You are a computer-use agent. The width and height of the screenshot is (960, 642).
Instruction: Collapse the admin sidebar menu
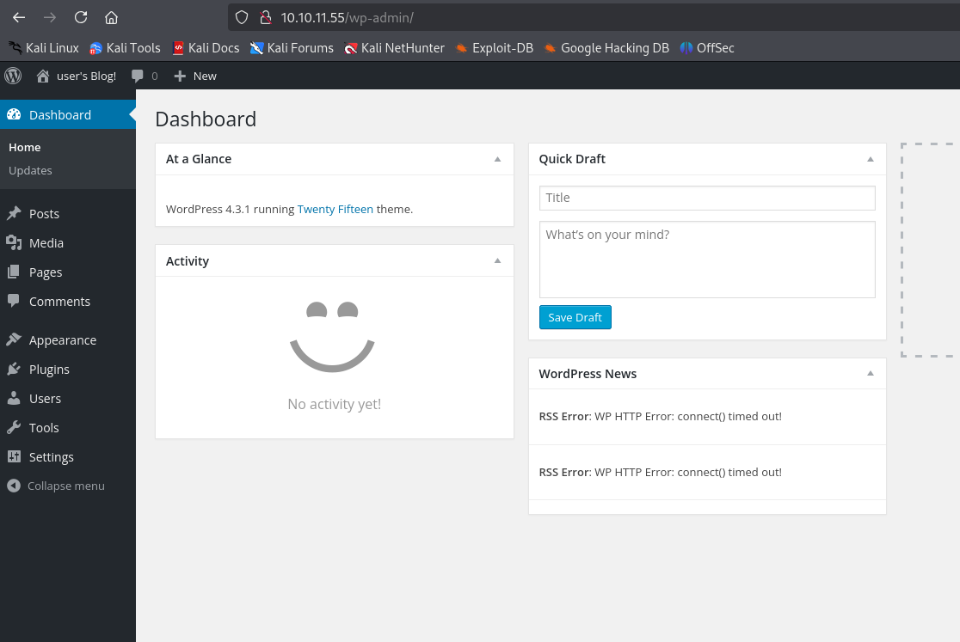[x=57, y=486]
